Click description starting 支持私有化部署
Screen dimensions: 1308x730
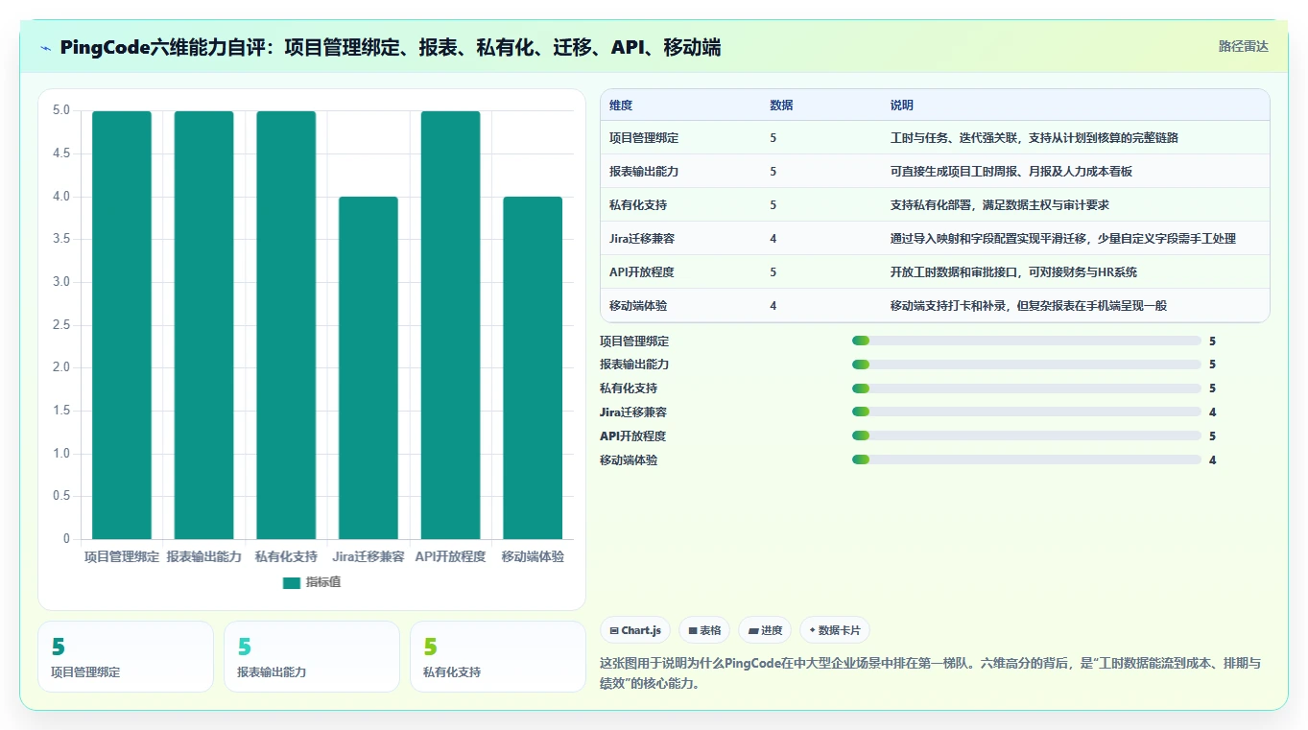pyautogui.click(x=1000, y=205)
